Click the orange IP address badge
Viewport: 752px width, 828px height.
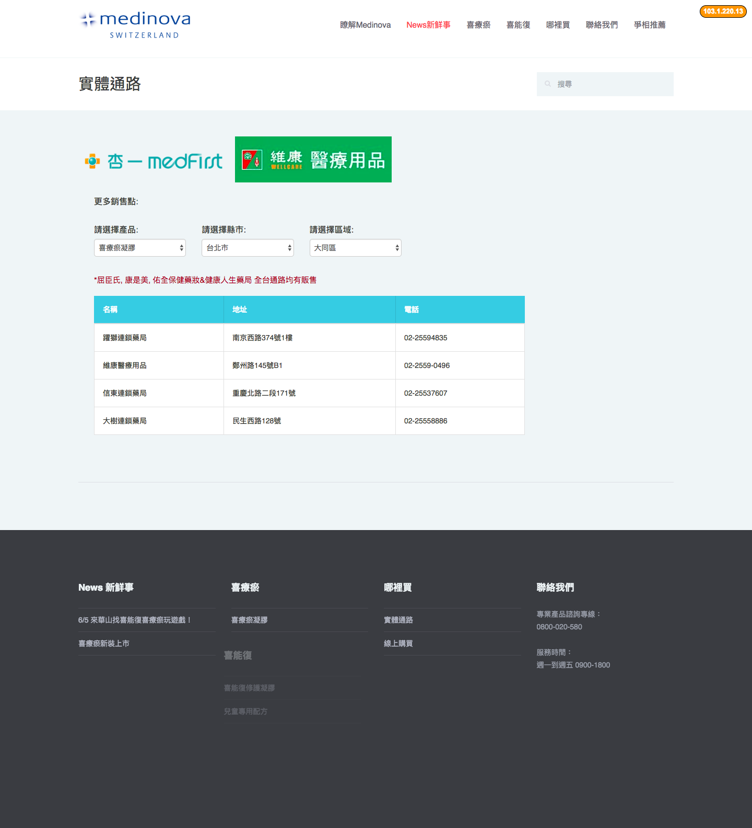pyautogui.click(x=723, y=11)
